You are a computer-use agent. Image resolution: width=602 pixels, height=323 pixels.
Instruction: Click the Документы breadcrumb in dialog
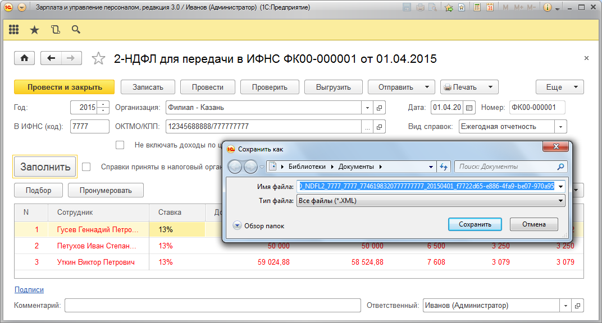[x=356, y=167]
